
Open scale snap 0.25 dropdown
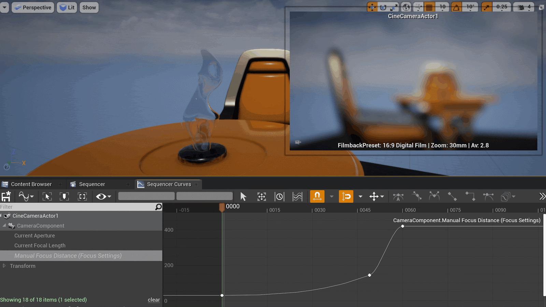[502, 7]
